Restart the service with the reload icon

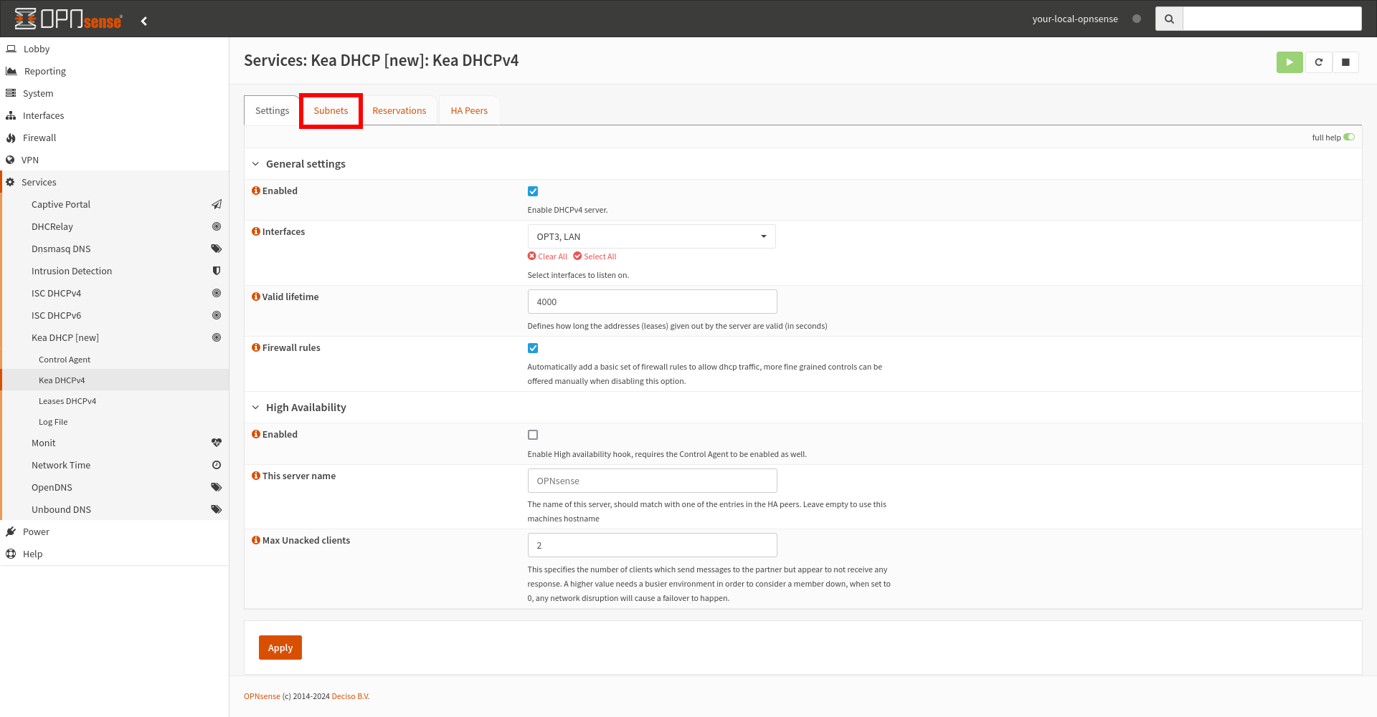(x=1318, y=62)
